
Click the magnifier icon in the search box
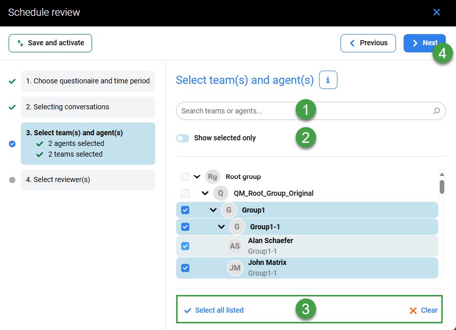(436, 111)
